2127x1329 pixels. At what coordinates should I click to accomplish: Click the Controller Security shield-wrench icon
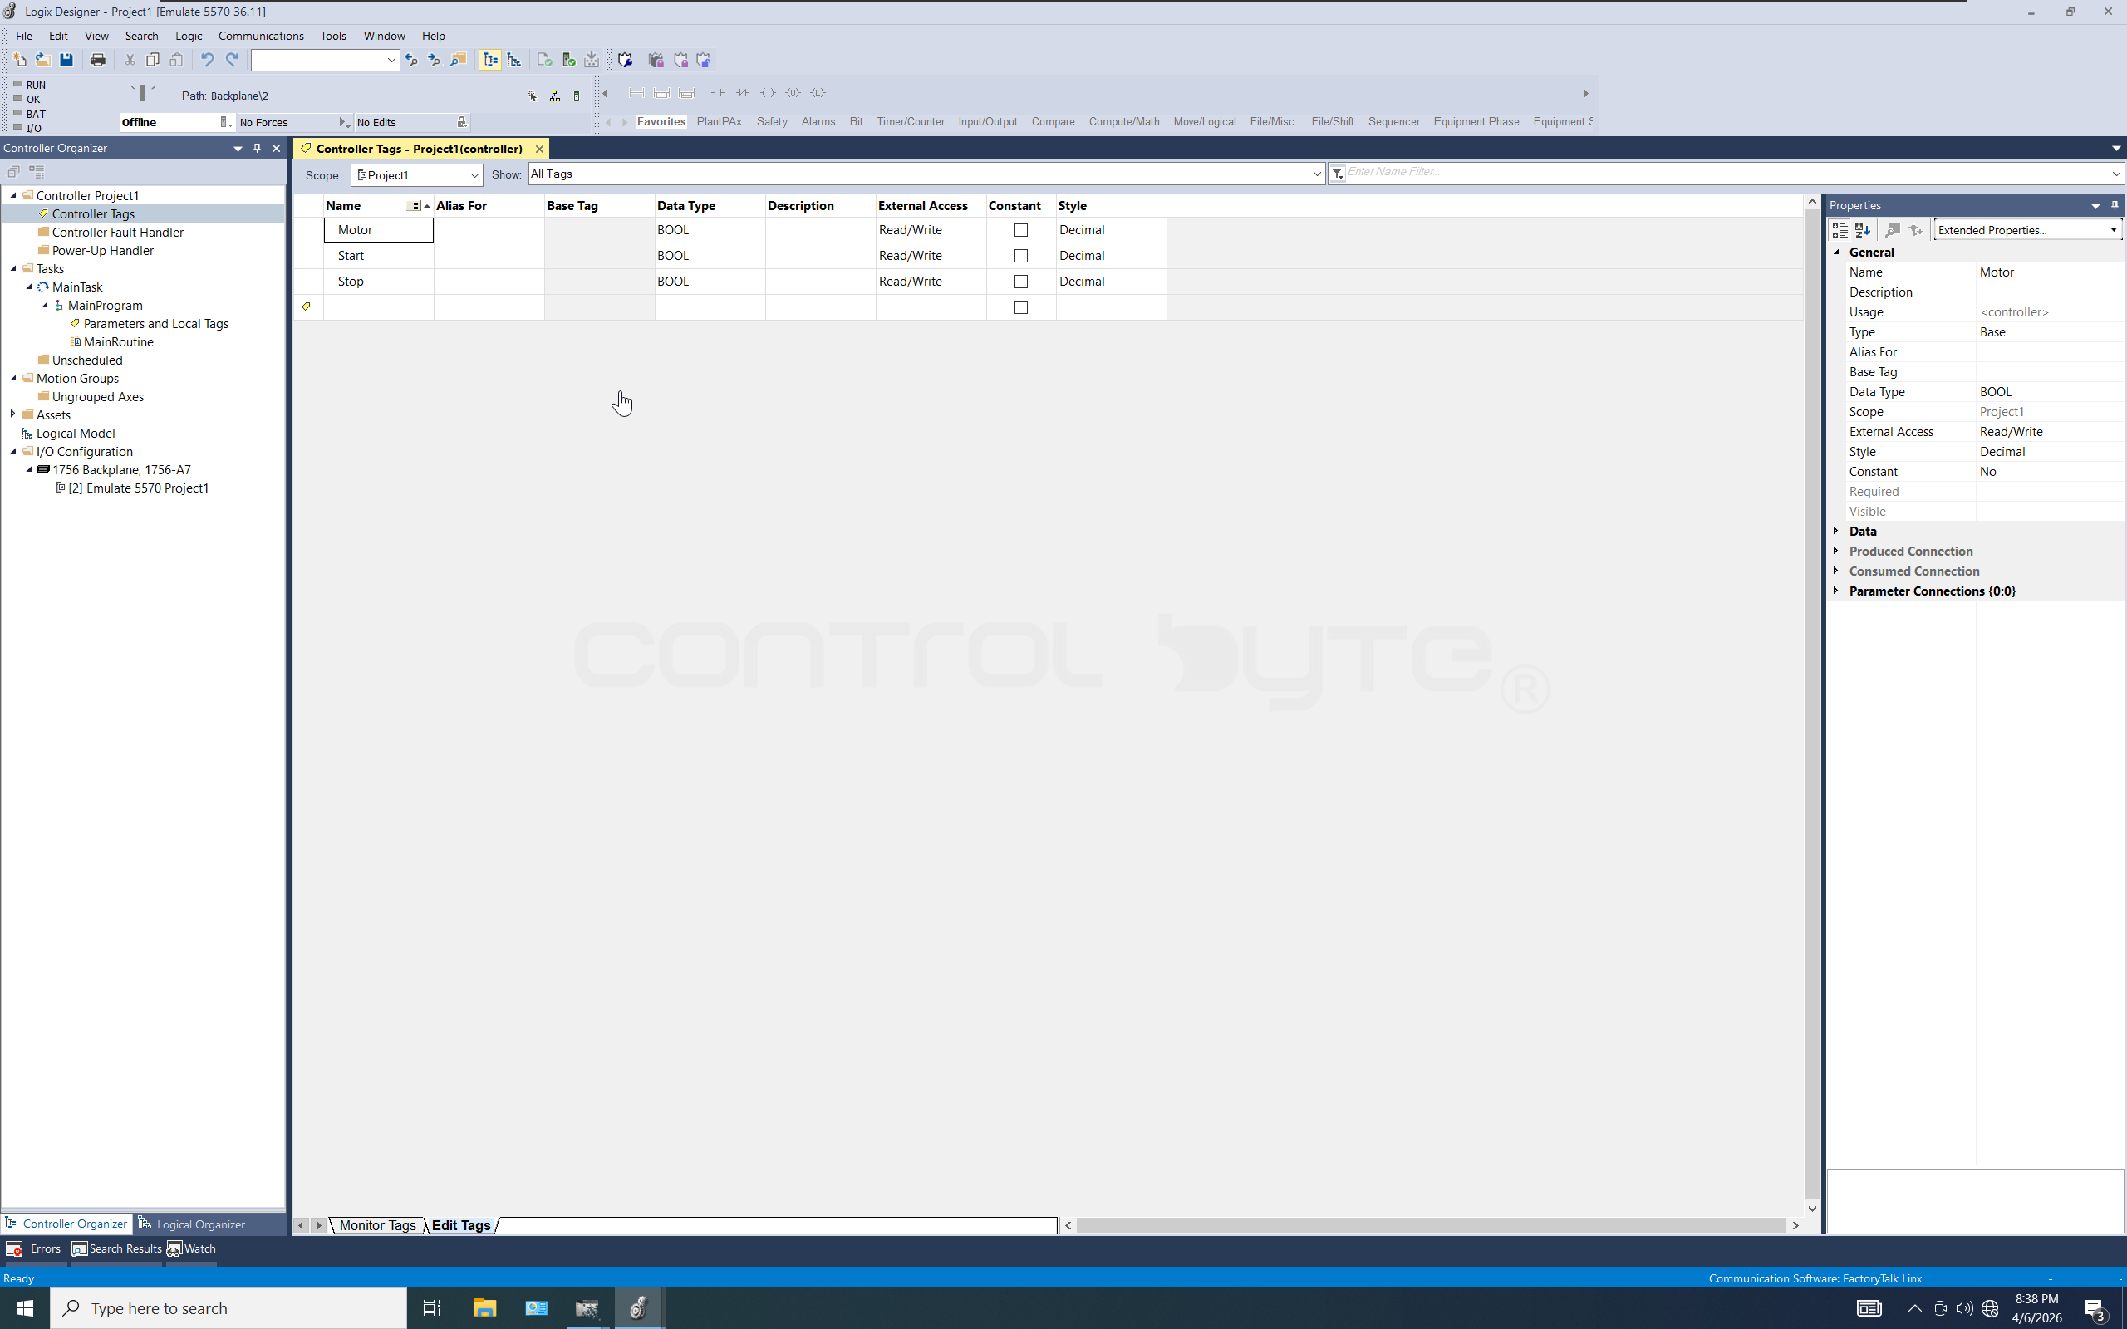[x=625, y=60]
